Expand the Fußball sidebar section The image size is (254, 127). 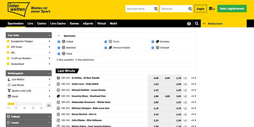pos(49,117)
